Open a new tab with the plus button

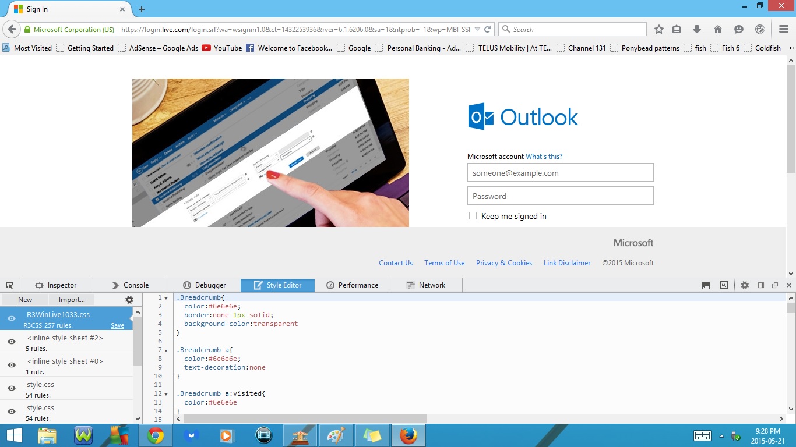pyautogui.click(x=141, y=9)
